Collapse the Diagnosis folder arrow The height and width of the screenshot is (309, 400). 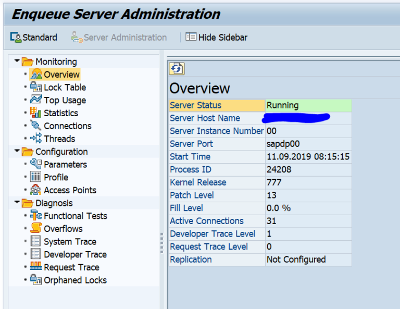click(x=17, y=203)
